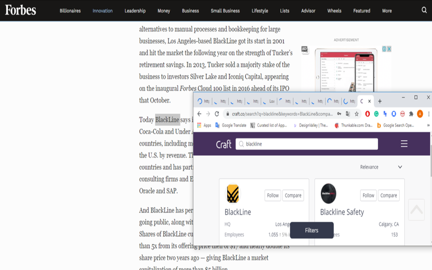Open the Wheels menu on Forbes
This screenshot has height=270, width=432.
coord(334,11)
